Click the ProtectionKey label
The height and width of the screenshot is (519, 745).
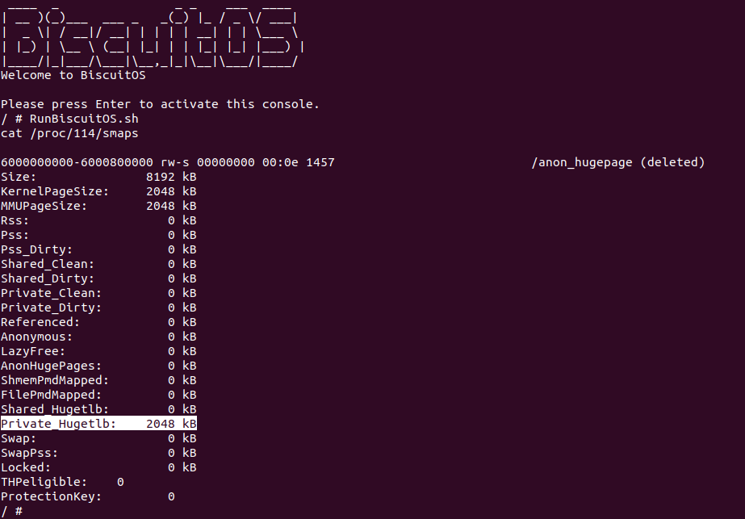51,496
